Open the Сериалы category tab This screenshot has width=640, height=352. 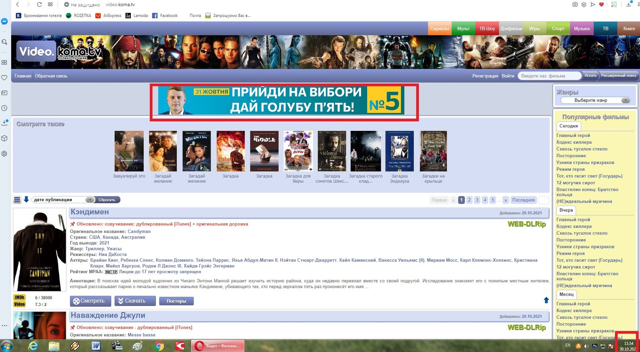(440, 28)
